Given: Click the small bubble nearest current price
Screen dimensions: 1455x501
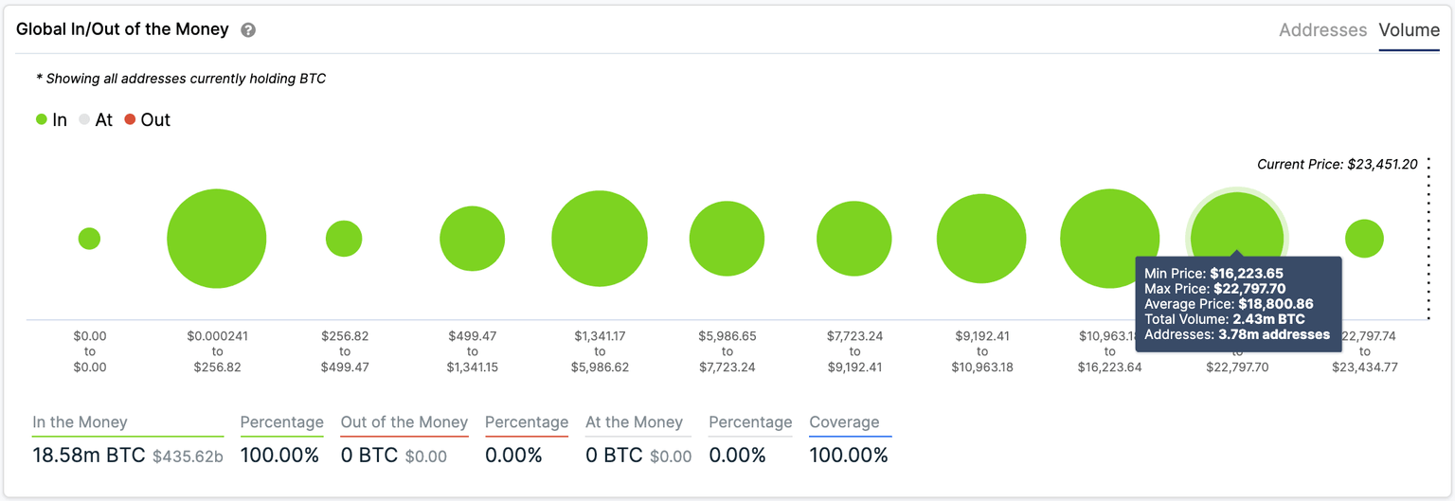Looking at the screenshot, I should [1364, 239].
